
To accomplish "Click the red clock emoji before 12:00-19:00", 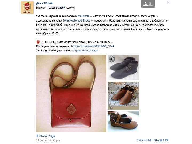I will [x=38, y=42].
